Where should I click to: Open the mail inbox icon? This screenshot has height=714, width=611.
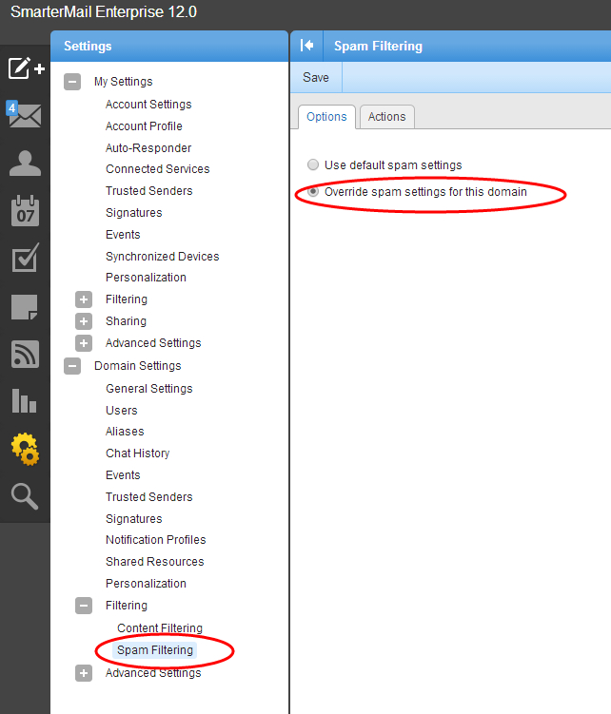point(25,116)
